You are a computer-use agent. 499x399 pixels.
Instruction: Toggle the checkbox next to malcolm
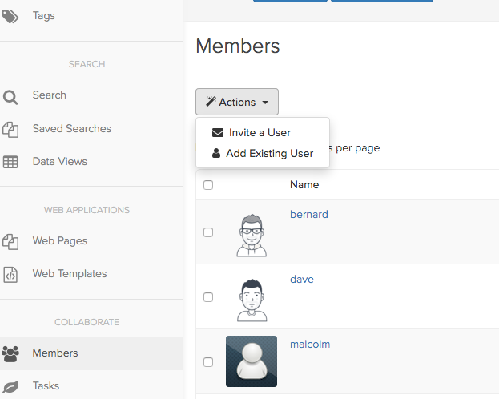[208, 362]
